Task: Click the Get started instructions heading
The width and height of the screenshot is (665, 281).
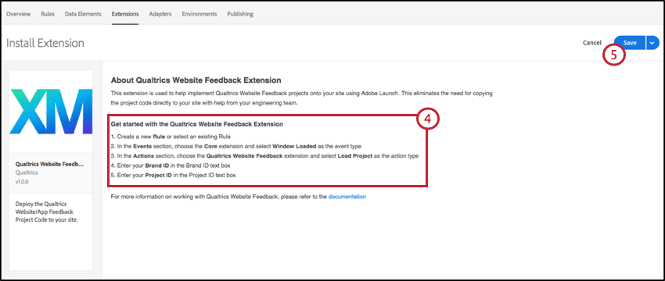Action: tap(197, 125)
